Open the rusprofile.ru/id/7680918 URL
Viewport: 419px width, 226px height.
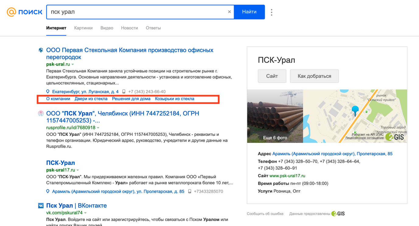coord(71,128)
